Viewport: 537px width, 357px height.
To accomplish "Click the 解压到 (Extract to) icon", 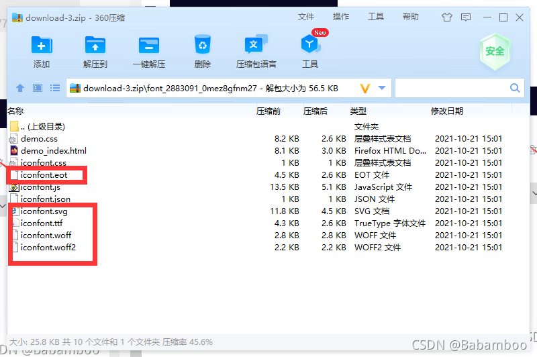I will (x=95, y=45).
